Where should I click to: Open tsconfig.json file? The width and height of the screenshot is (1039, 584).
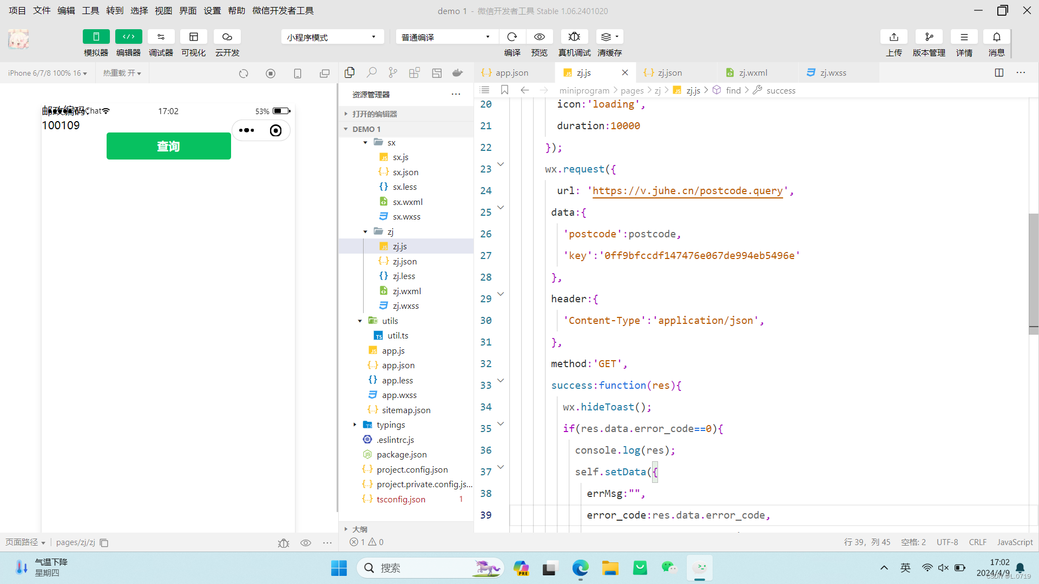click(x=400, y=500)
